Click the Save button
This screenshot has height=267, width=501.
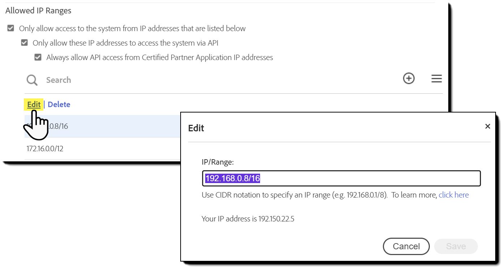point(455,246)
